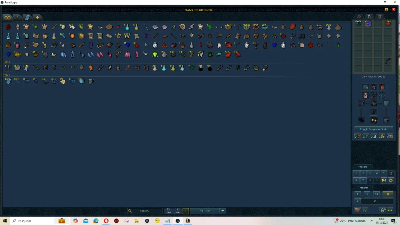Select the X custom transfer amount
The width and height of the screenshot is (400, 225).
click(x=357, y=201)
